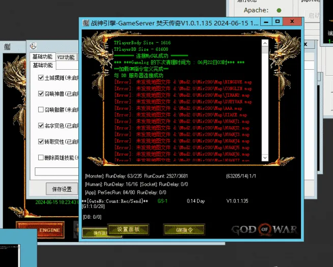Click the 保存设置 button in settings window

(62, 189)
